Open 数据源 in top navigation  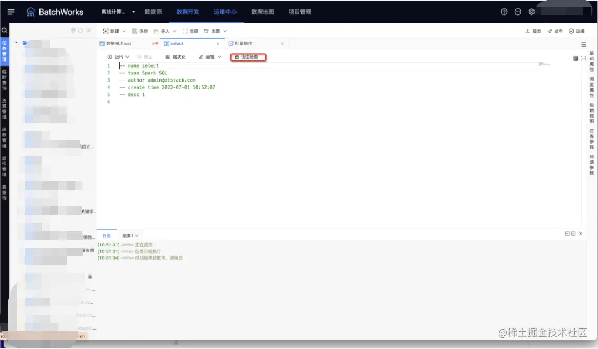(x=153, y=12)
